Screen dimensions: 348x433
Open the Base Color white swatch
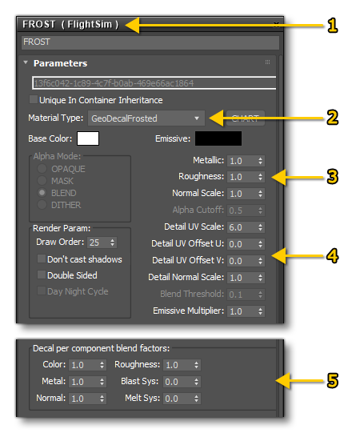88,138
